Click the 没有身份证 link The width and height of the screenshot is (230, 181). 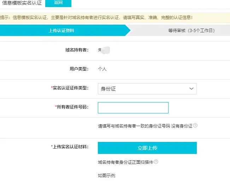pyautogui.click(x=182, y=126)
